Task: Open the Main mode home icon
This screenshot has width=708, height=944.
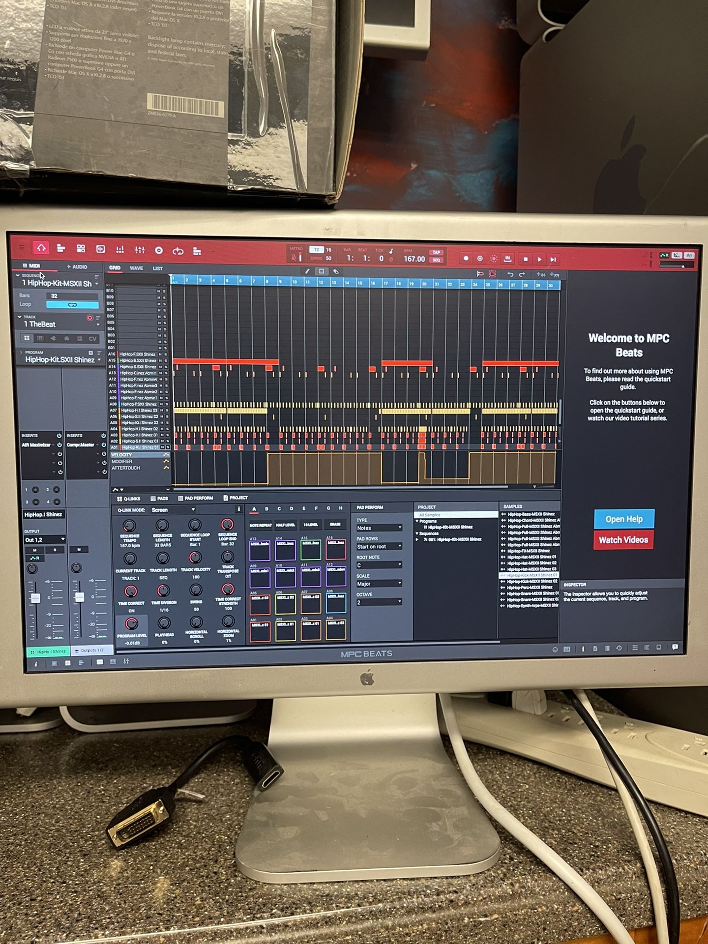Action: (x=41, y=248)
